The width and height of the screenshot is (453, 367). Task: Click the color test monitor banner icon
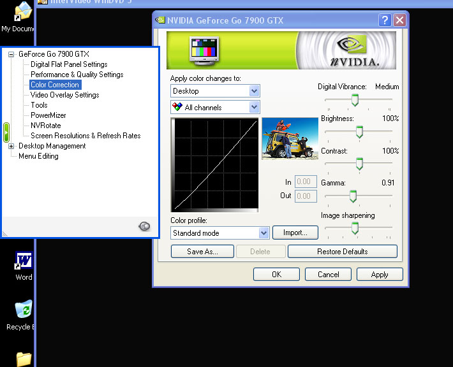[x=204, y=50]
